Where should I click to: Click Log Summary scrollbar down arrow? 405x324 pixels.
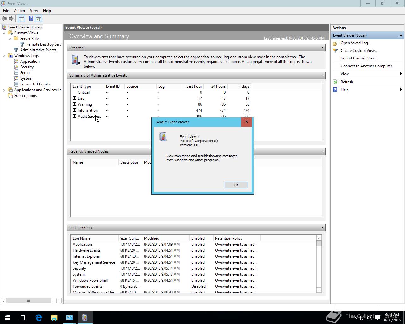pos(319,290)
